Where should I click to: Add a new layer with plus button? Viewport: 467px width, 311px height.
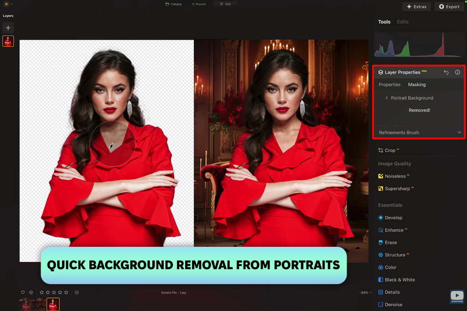8,28
